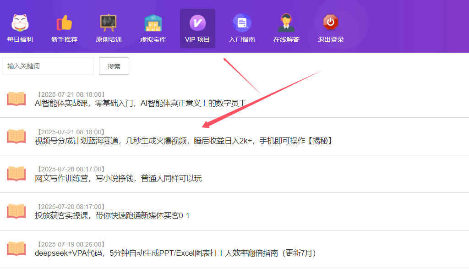
Task: Click the date above the AI智能体实战课 article
Action: (71, 94)
